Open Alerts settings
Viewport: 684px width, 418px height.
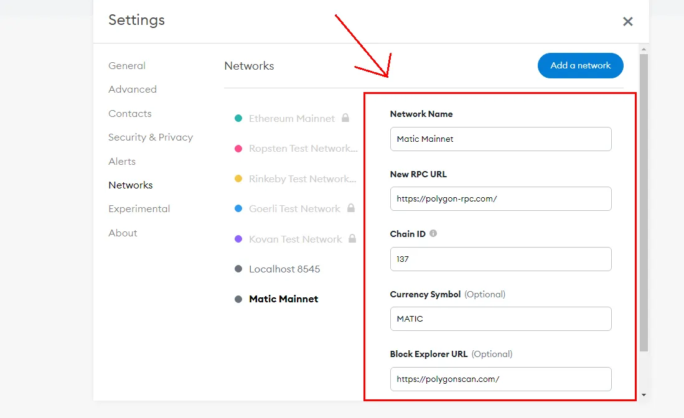coord(122,162)
